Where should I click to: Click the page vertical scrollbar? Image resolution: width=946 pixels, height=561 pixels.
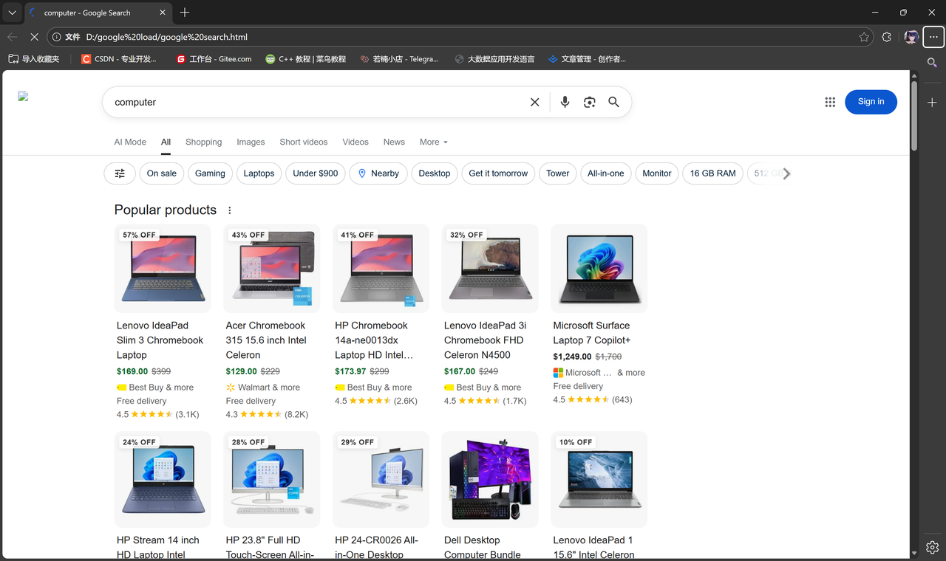tap(914, 114)
